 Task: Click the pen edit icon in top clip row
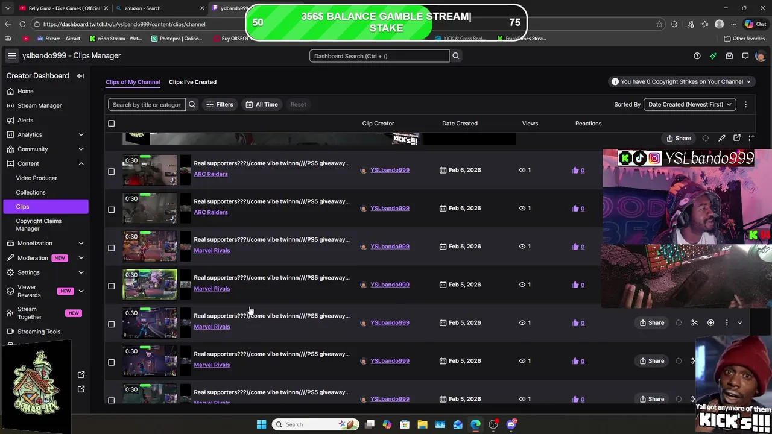point(721,138)
